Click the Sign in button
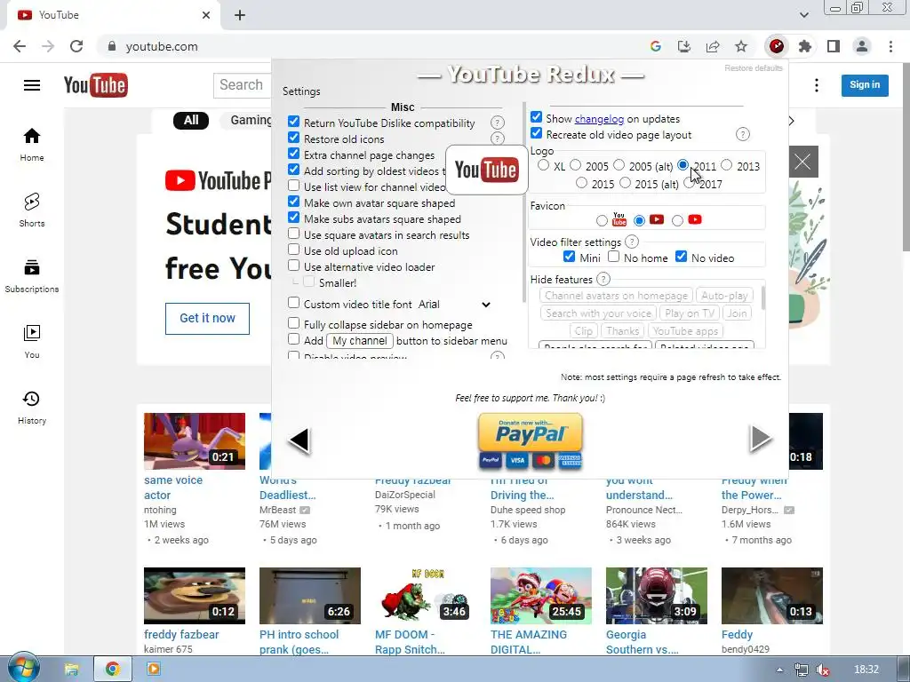Viewport: 910px width, 682px height. pos(865,84)
